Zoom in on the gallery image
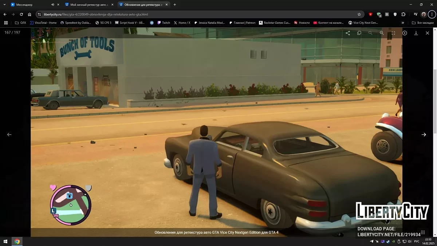Image resolution: width=437 pixels, height=246 pixels. tap(382, 33)
